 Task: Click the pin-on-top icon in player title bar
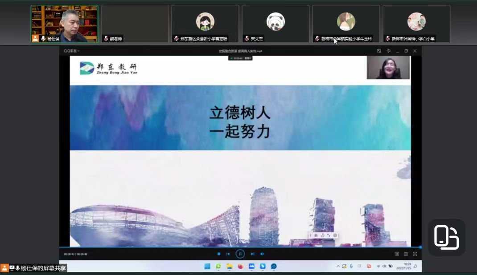[388, 51]
